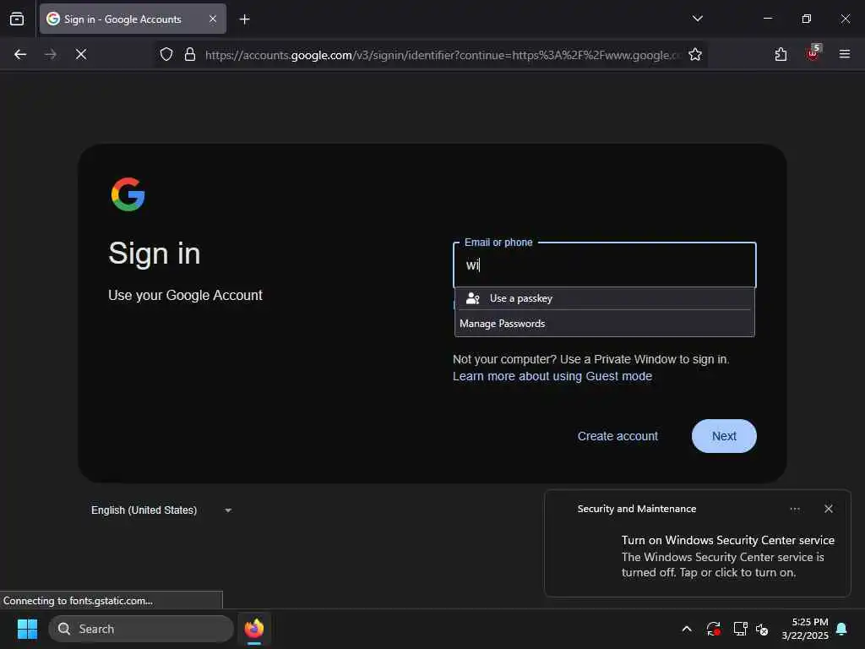The image size is (865, 649).
Task: Choose Use a passkey option
Action: (x=604, y=298)
